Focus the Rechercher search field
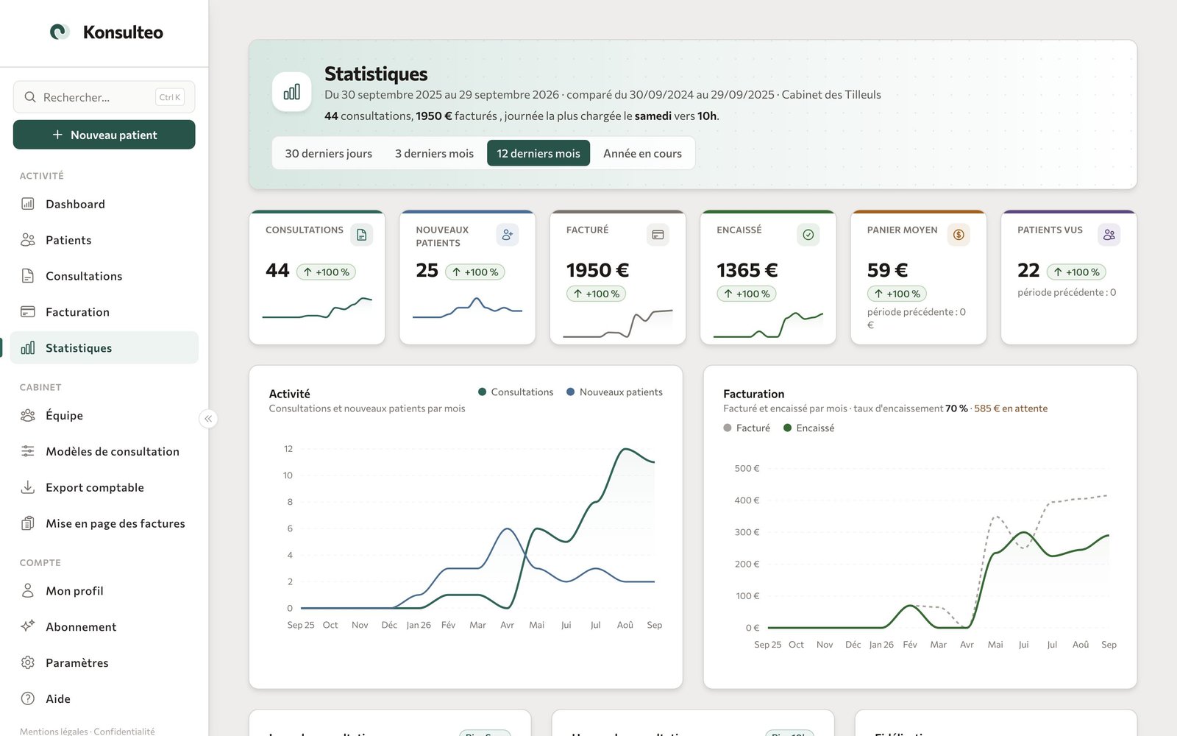 (104, 97)
